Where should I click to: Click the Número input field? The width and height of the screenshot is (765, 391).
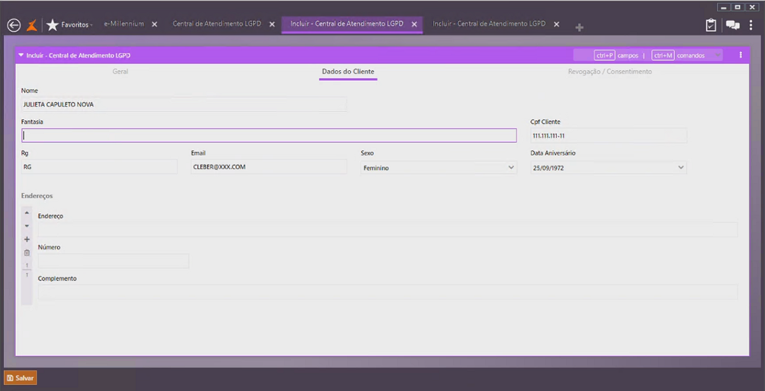pyautogui.click(x=113, y=261)
